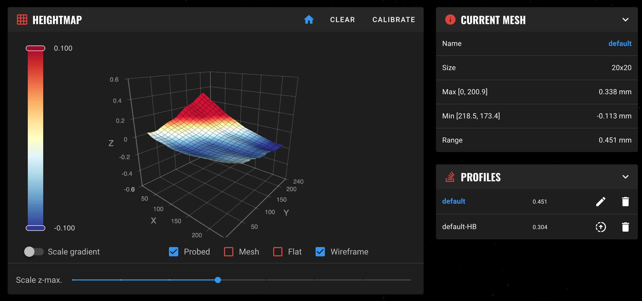The image size is (642, 301).
Task: Click the upper gradient limit handle
Action: (35, 48)
